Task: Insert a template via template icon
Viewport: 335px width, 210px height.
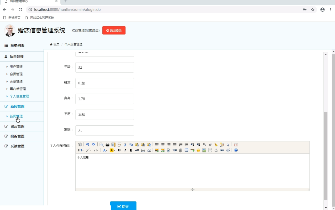Action: click(113, 145)
